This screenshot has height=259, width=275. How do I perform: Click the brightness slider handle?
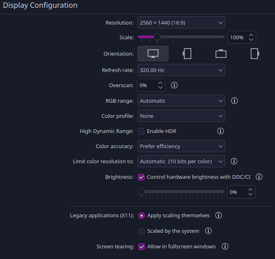[x=141, y=191]
